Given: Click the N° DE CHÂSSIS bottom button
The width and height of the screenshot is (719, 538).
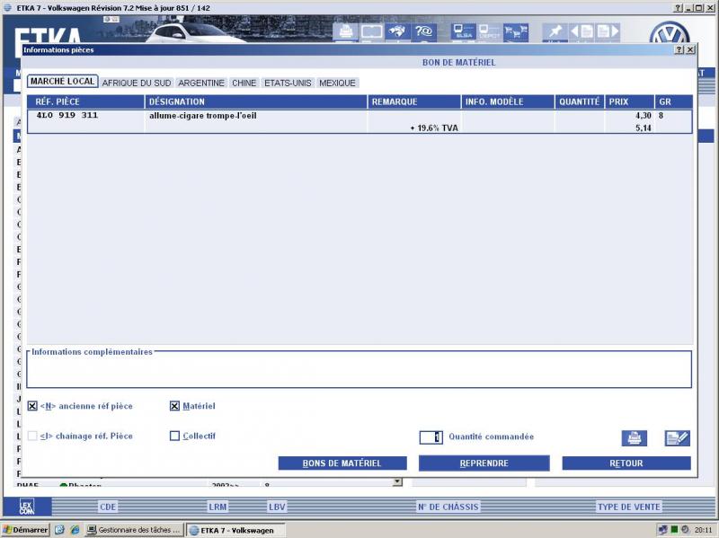Looking at the screenshot, I should (x=448, y=507).
